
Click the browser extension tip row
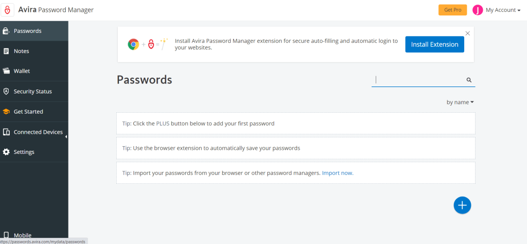tap(296, 148)
